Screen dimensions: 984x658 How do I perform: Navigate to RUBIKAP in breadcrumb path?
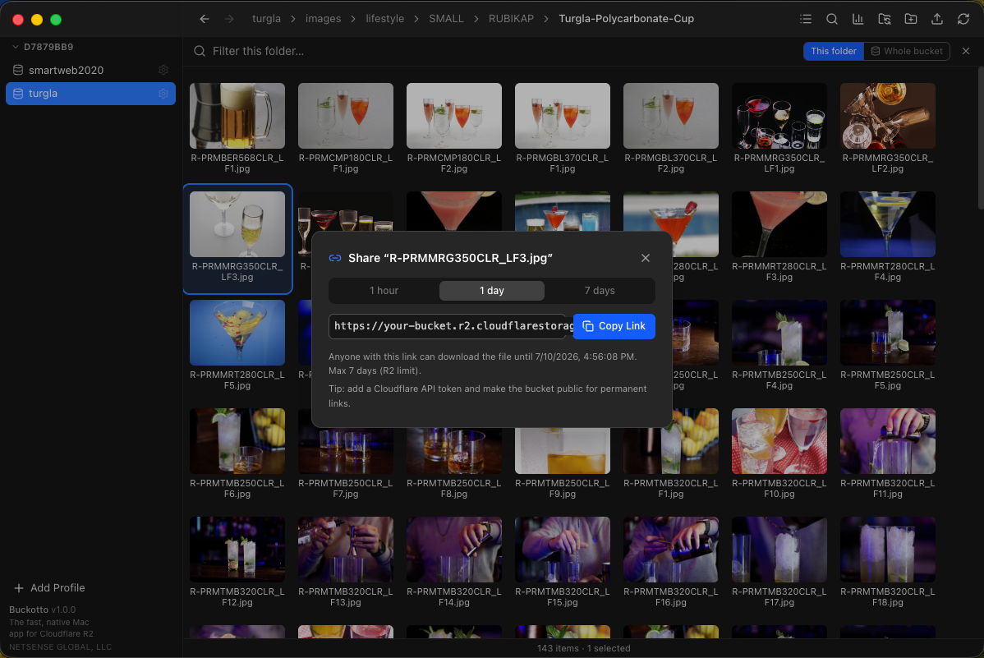(x=511, y=19)
